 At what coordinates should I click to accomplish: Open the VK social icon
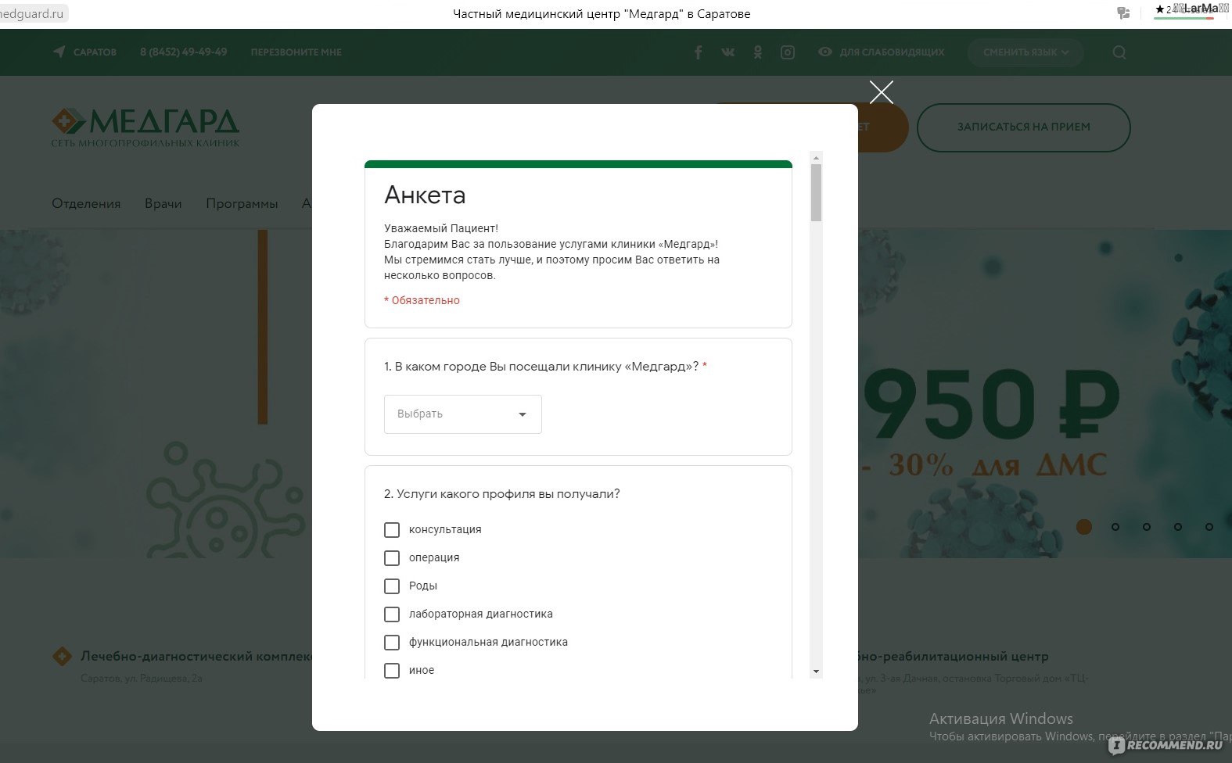pos(728,52)
